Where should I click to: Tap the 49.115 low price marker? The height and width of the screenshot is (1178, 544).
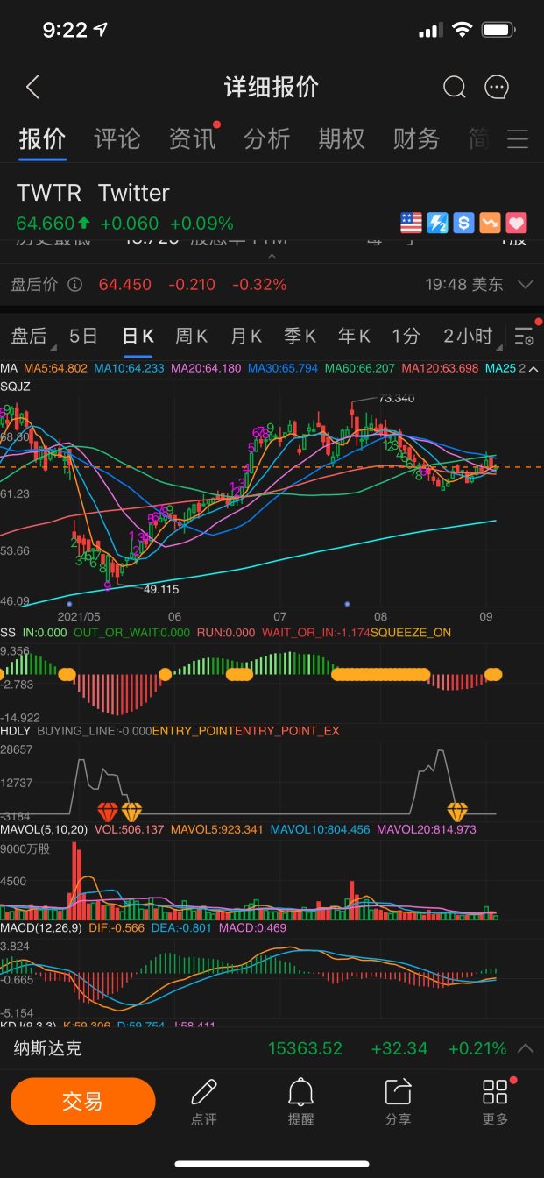coord(161,590)
